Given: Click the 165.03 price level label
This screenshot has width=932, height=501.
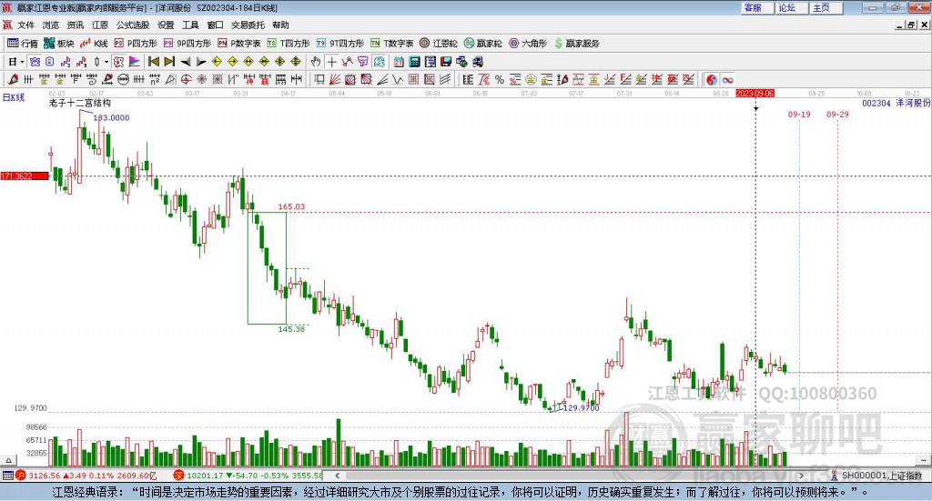Looking at the screenshot, I should click(291, 207).
